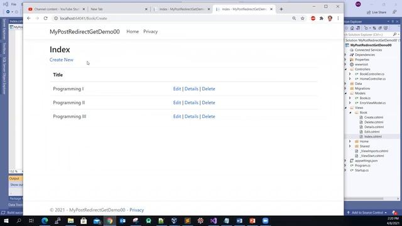Open the Visual Studio File menu
The width and height of the screenshot is (402, 226).
pos(14,4)
